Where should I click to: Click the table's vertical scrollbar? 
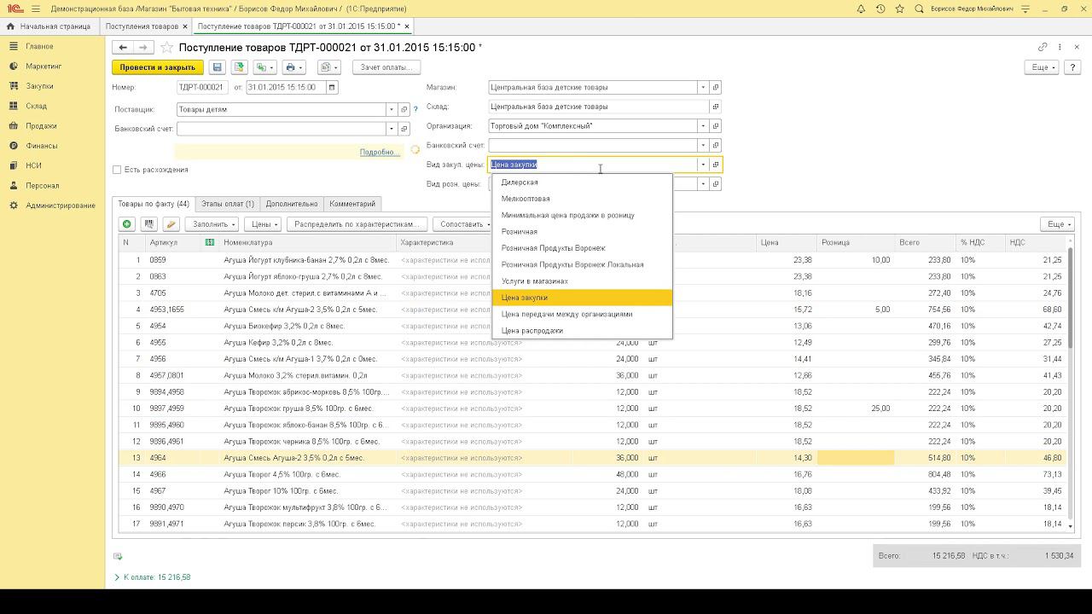pos(1071,384)
